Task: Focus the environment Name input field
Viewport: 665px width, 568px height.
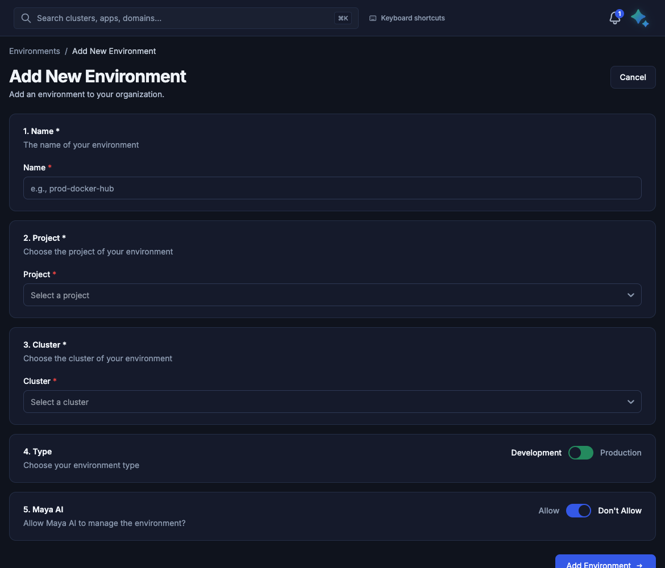Action: tap(332, 188)
